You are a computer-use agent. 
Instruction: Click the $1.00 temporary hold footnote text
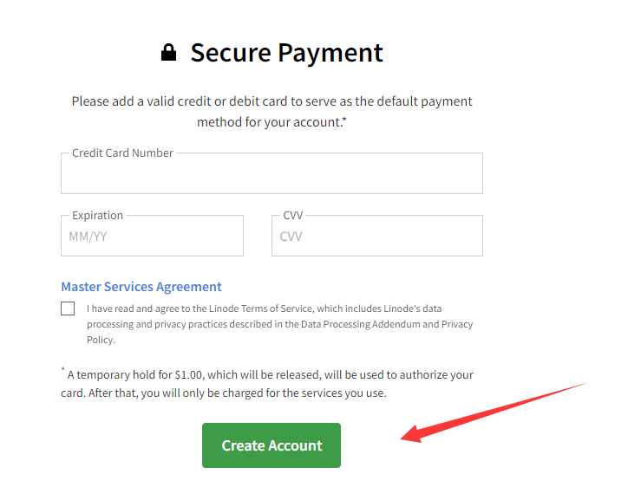(267, 383)
